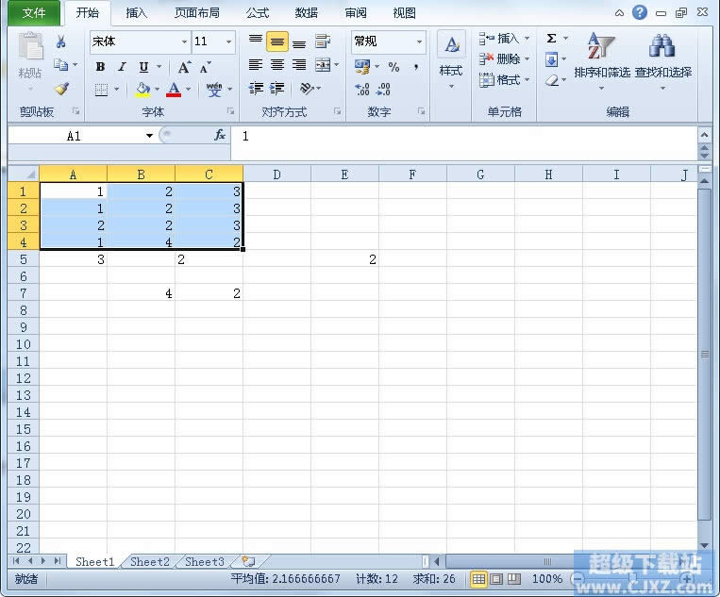
Task: Click the Percent Style icon
Action: [x=393, y=67]
